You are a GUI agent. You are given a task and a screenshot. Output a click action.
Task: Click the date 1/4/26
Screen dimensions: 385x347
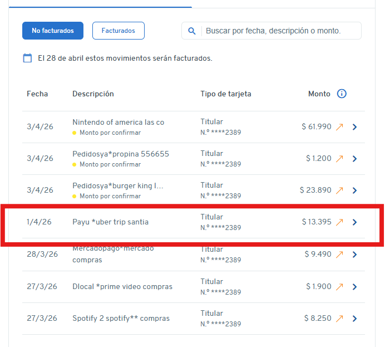coord(39,222)
